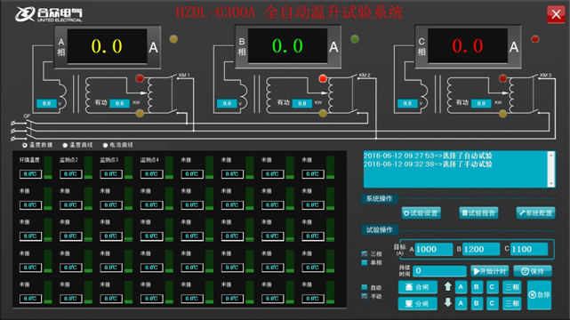Click the 开始计时 start timing button
Screen dimensions: 570x320
[x=490, y=271]
